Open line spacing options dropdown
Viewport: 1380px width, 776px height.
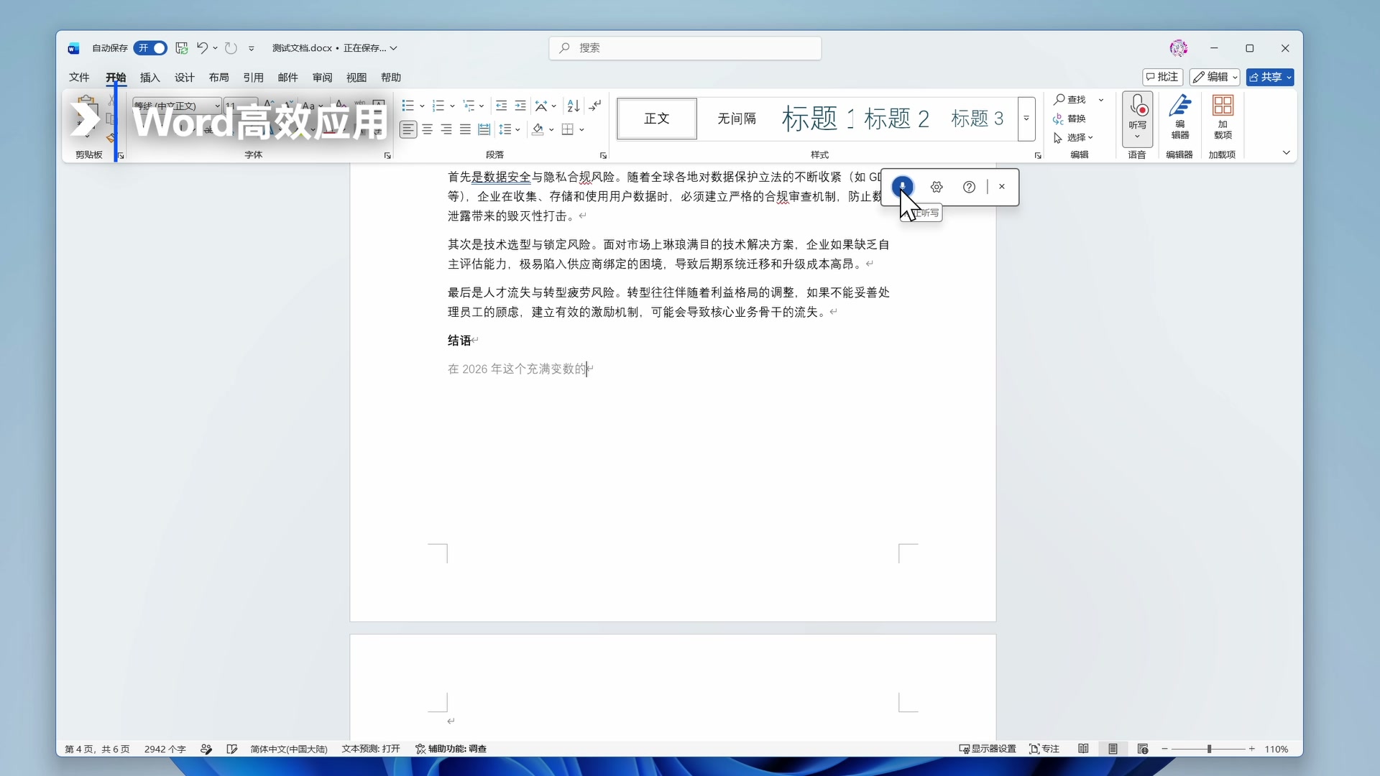point(517,130)
